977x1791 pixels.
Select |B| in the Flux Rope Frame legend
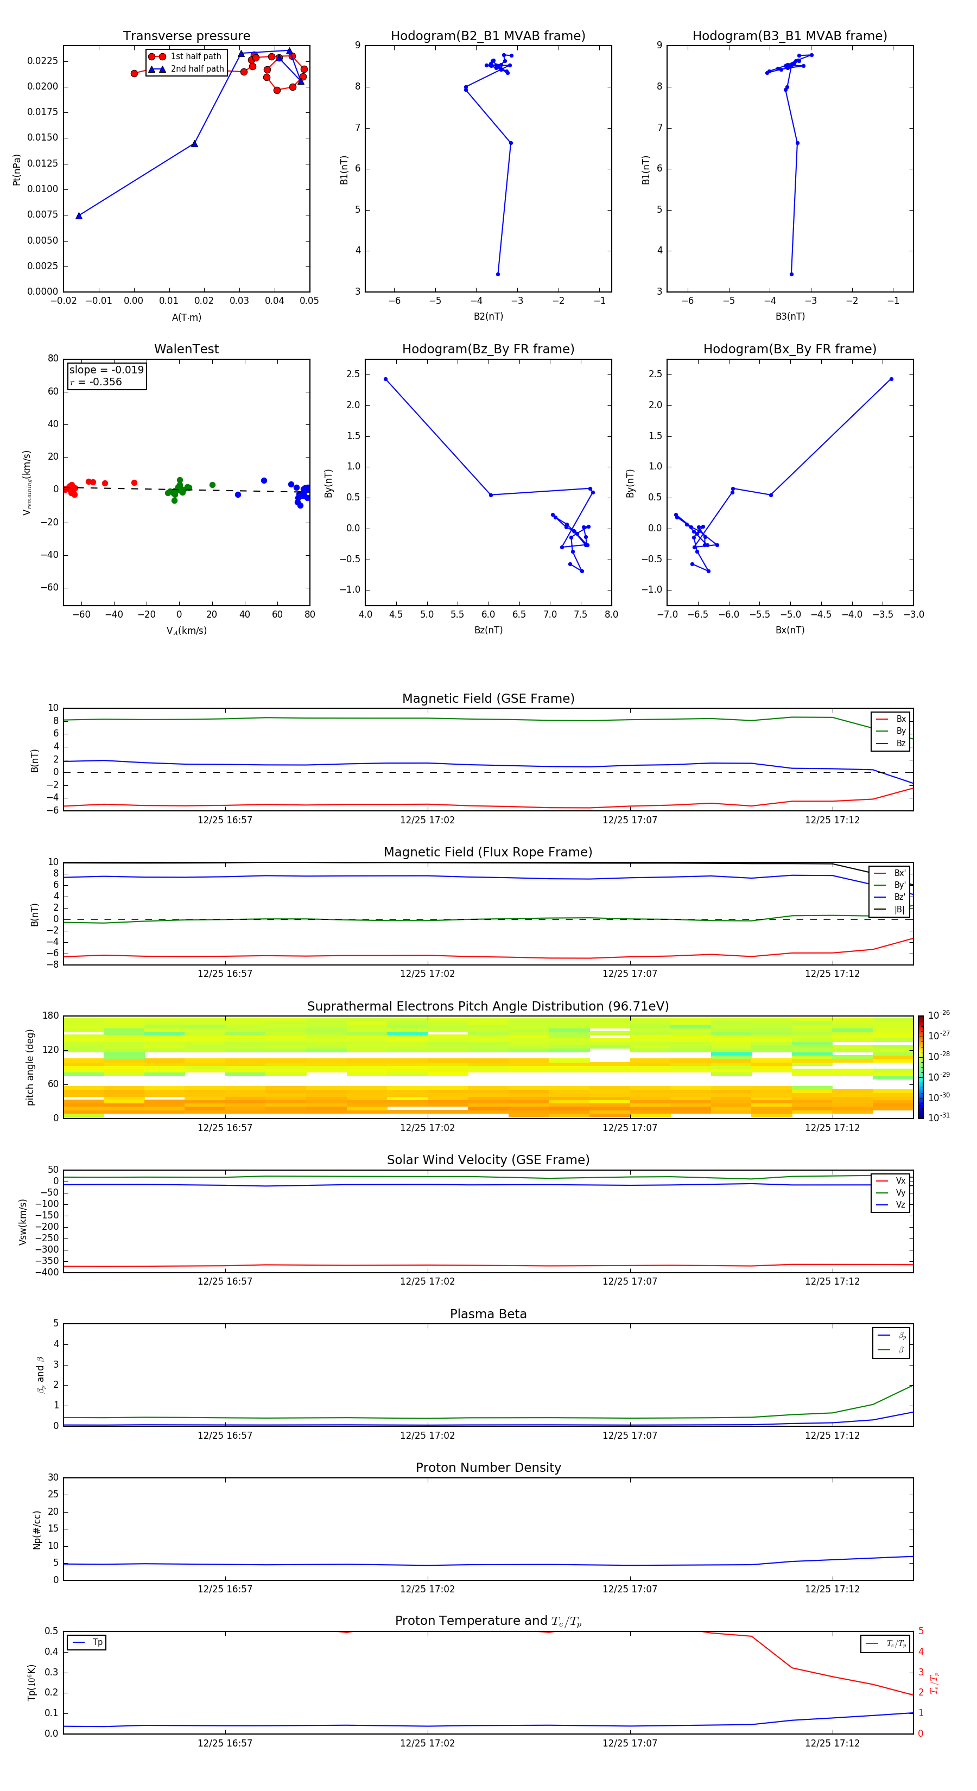(890, 910)
